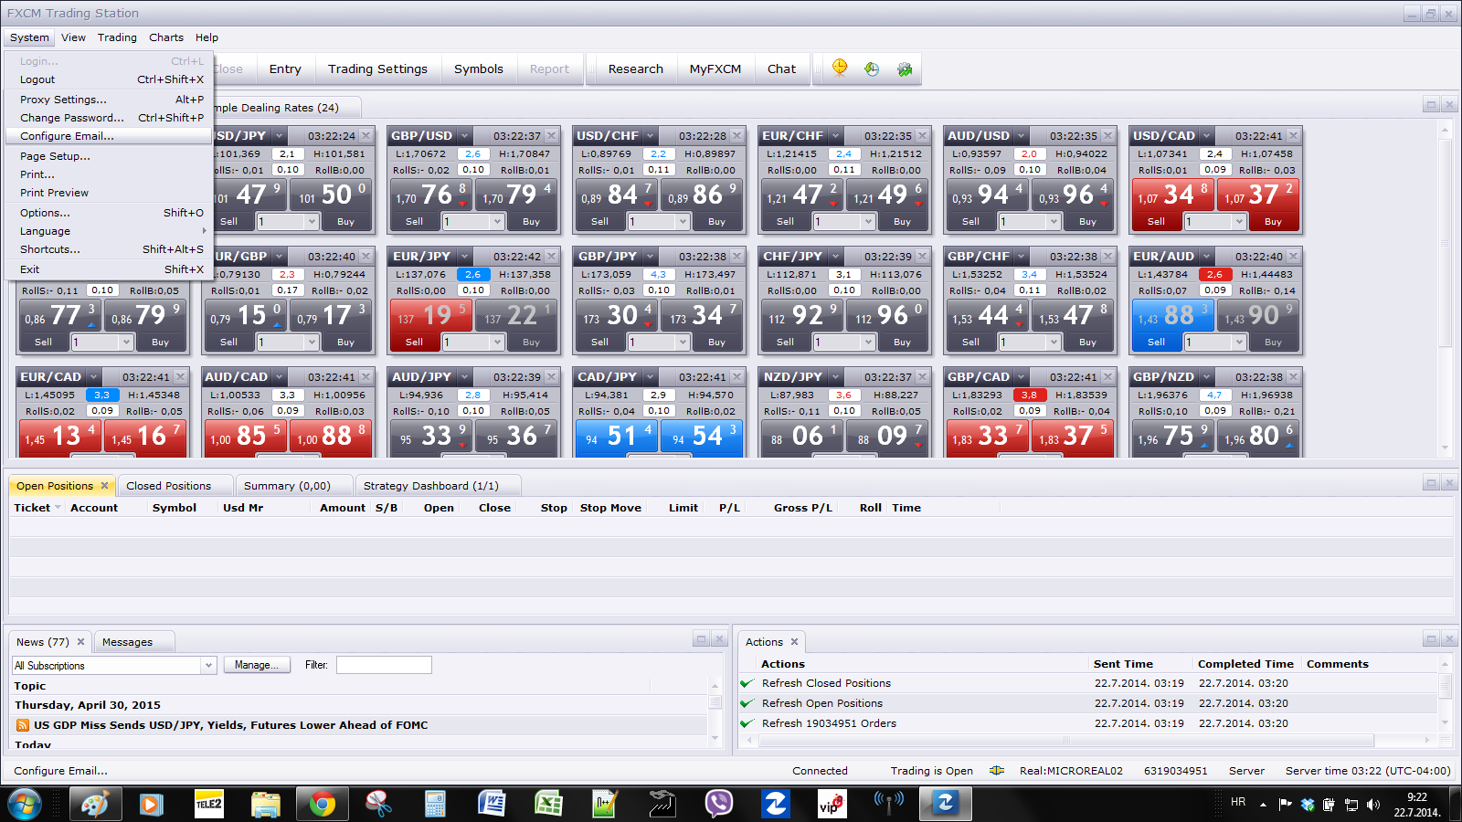Open Microsoft Excel from the taskbar
The height and width of the screenshot is (822, 1462).
(548, 804)
